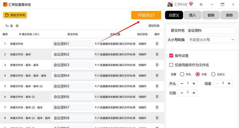Viewport: 239px width, 128px height.
Task: Delete row 5 会议资料5 with trash icon
Action: tap(157, 86)
